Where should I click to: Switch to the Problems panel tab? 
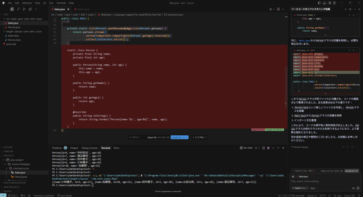tap(57, 148)
